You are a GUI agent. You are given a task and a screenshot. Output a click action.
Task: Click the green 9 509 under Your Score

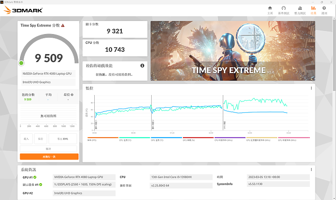[28, 100]
